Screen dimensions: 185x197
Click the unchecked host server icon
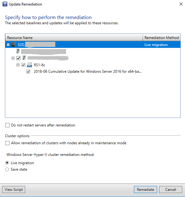[18, 51]
